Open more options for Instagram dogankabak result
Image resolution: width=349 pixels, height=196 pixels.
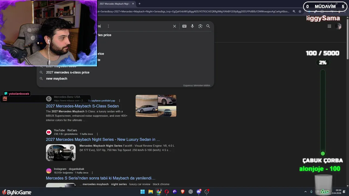coord(92,173)
